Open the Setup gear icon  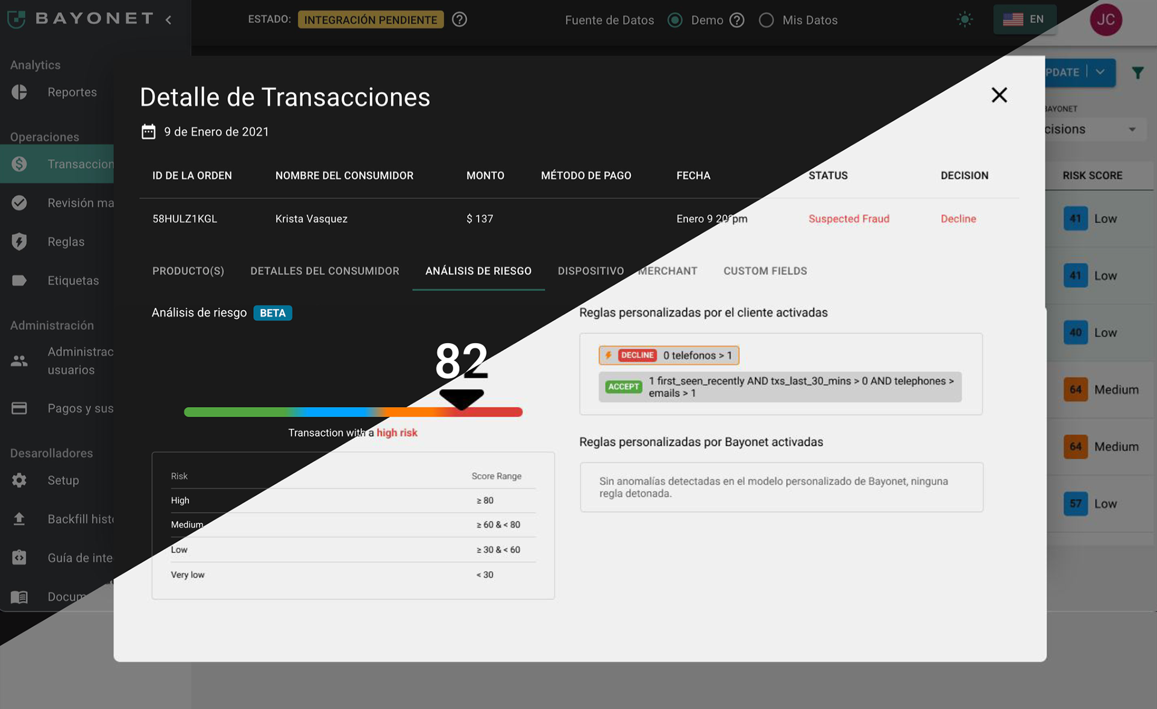[19, 480]
